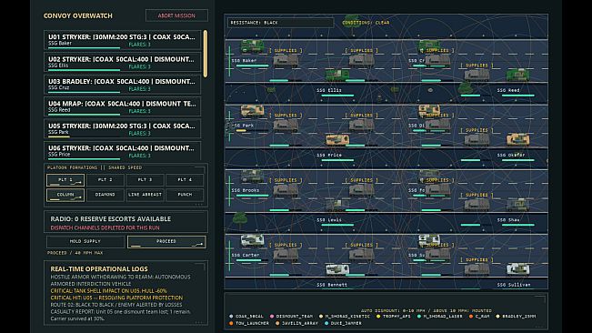
Task: Click the ABORT MISSION button
Action: pyautogui.click(x=176, y=15)
